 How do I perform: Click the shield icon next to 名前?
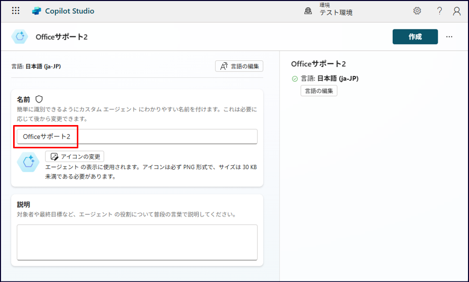coord(39,99)
